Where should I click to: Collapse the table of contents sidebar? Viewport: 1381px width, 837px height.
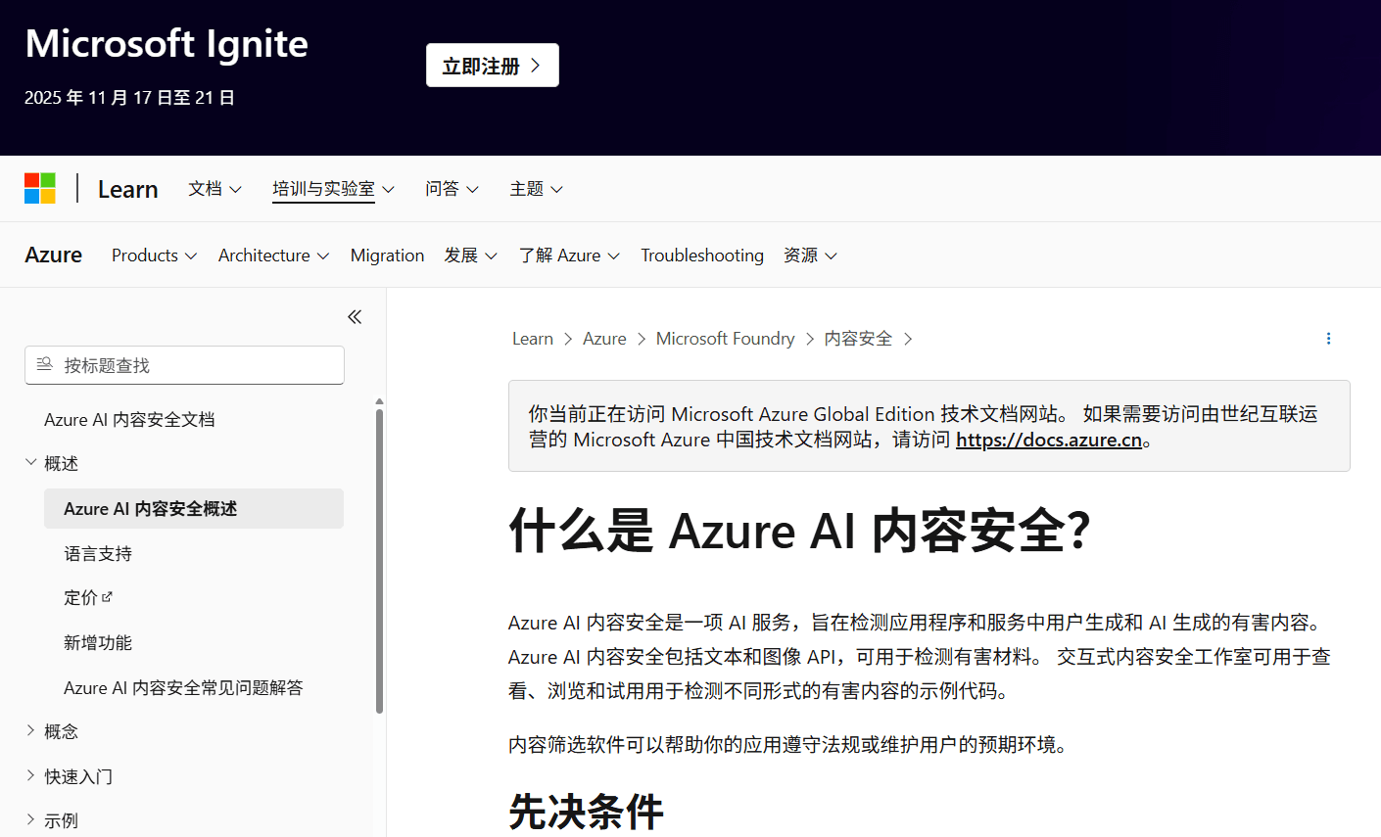(355, 316)
